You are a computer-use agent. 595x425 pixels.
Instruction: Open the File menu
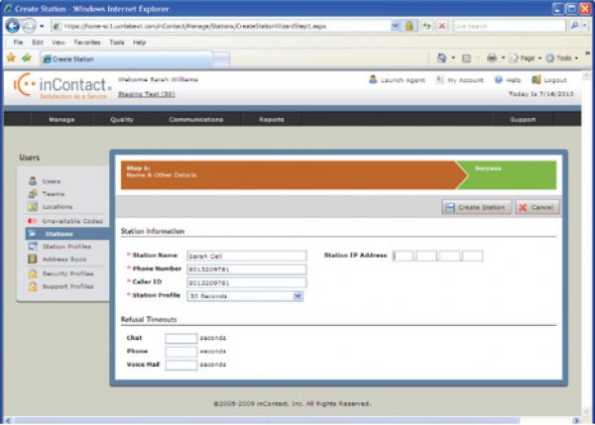(18, 42)
